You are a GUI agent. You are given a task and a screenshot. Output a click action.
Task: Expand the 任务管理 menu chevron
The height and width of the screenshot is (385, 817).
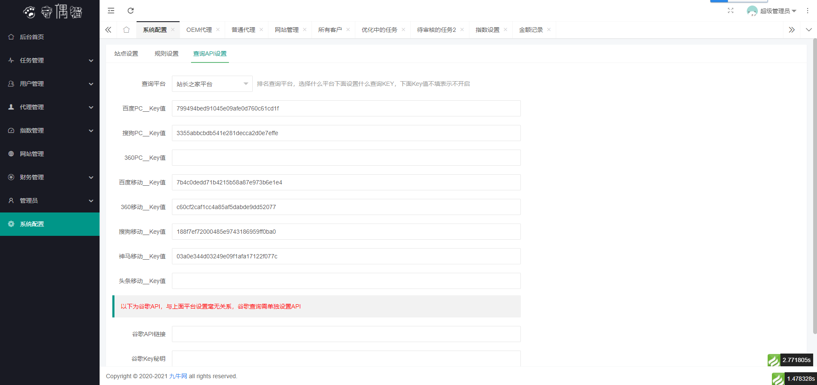[91, 60]
